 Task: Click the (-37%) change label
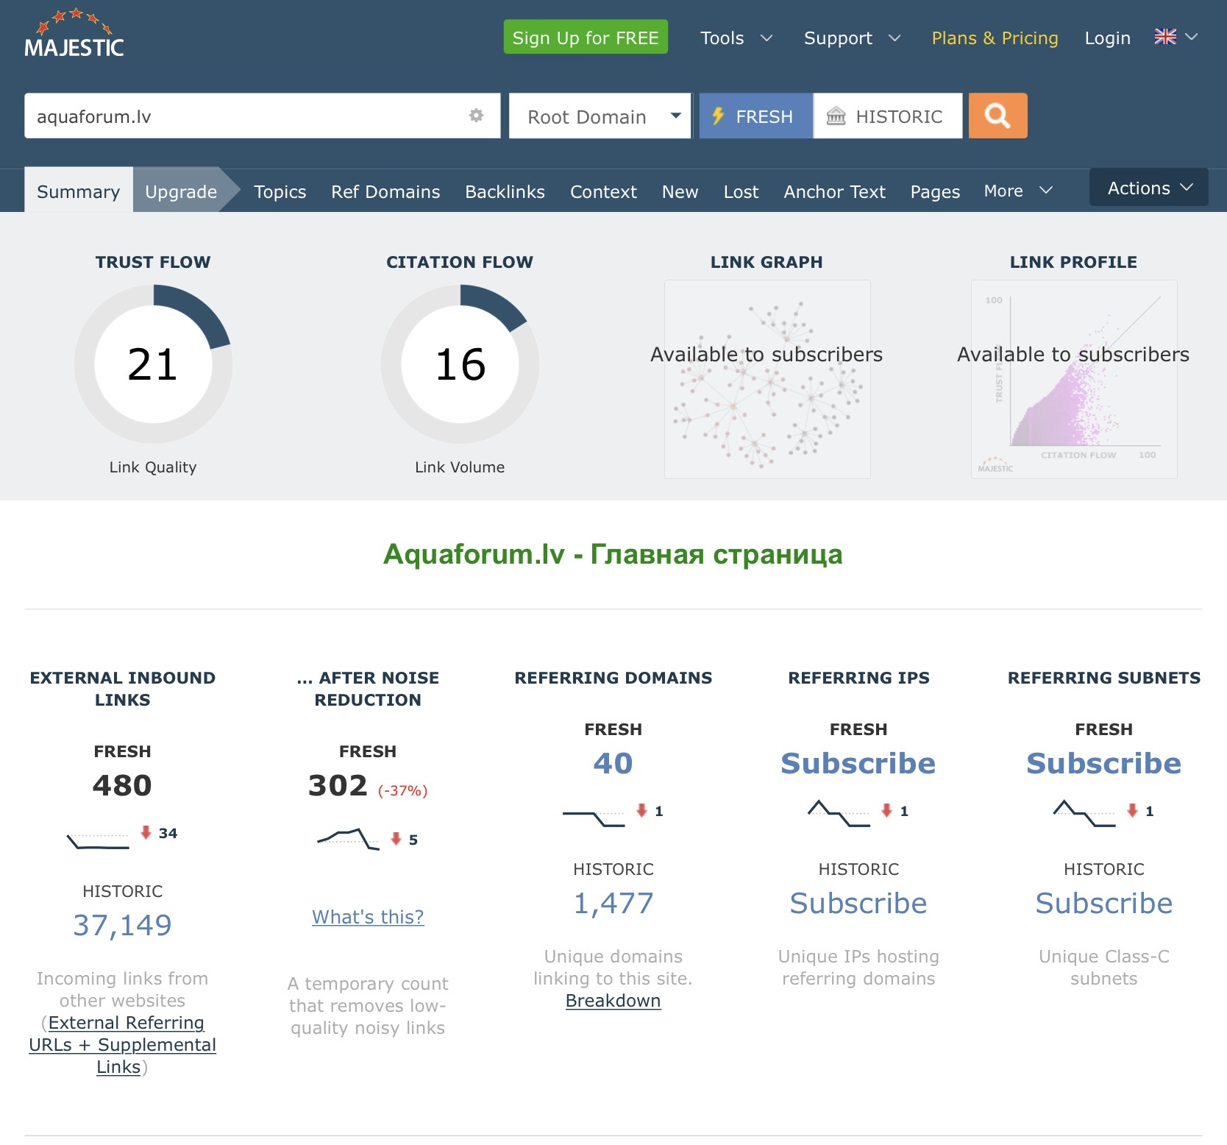[x=402, y=790]
